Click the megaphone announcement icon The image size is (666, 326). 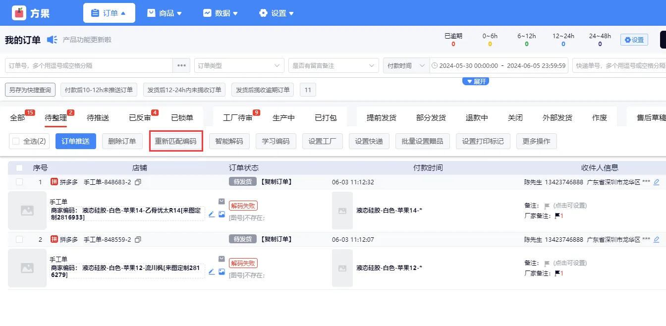tap(52, 40)
